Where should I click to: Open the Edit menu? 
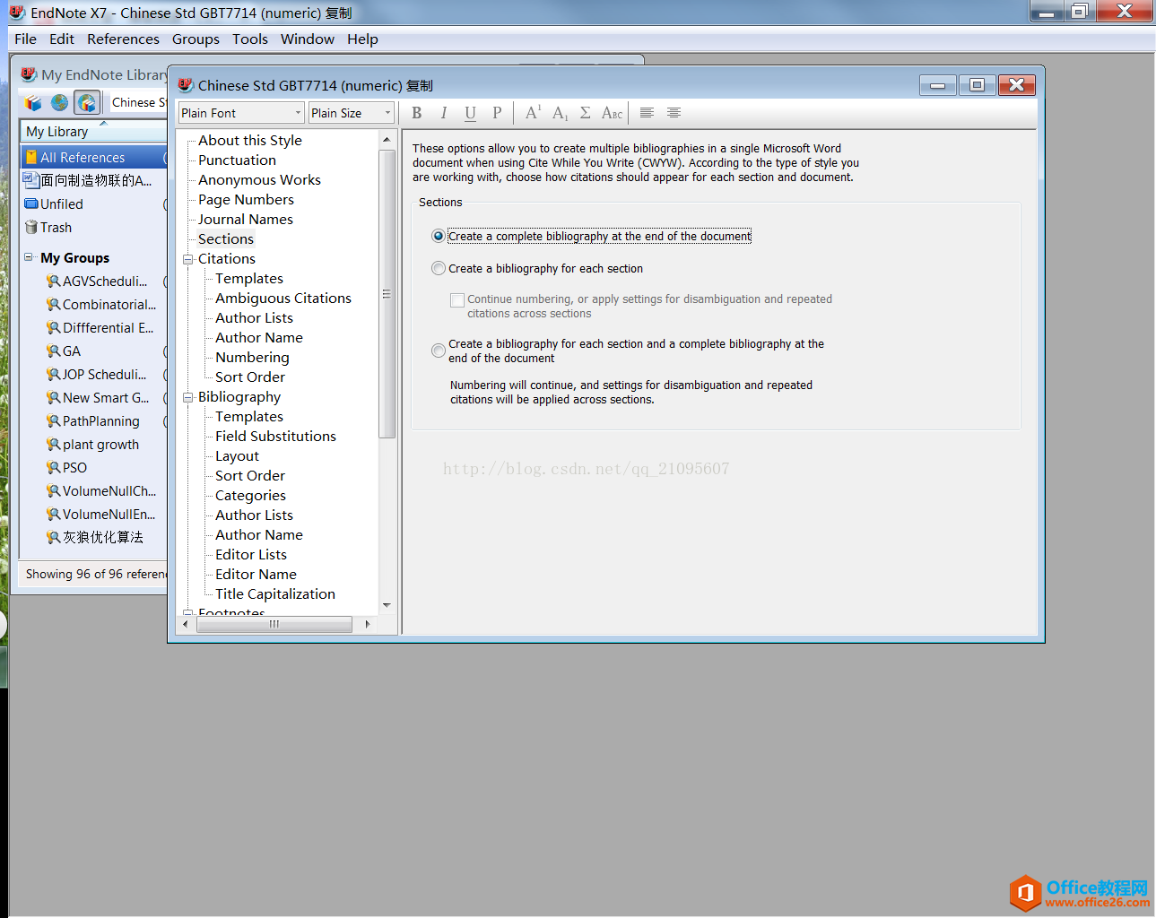tap(62, 39)
